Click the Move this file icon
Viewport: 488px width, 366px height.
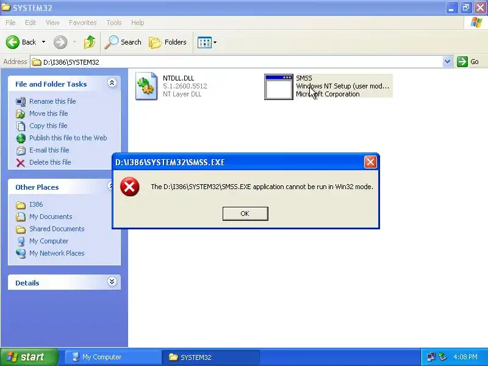[x=21, y=114]
